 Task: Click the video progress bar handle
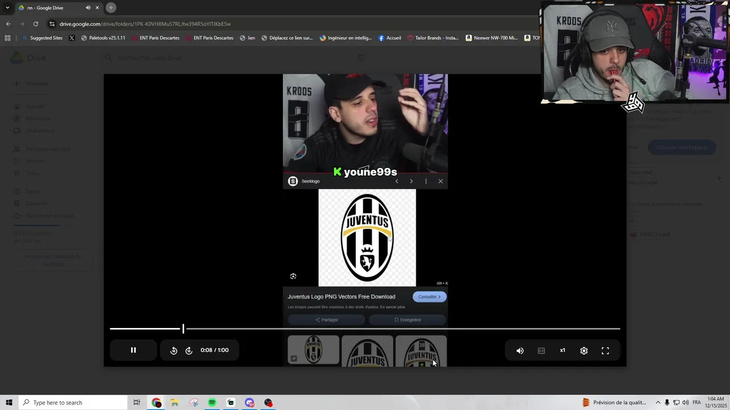coord(183,329)
